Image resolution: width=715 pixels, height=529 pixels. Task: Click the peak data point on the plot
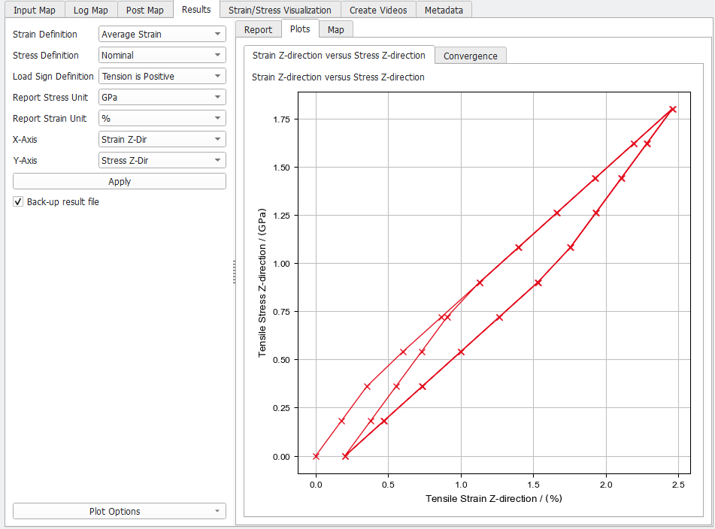[x=673, y=110]
